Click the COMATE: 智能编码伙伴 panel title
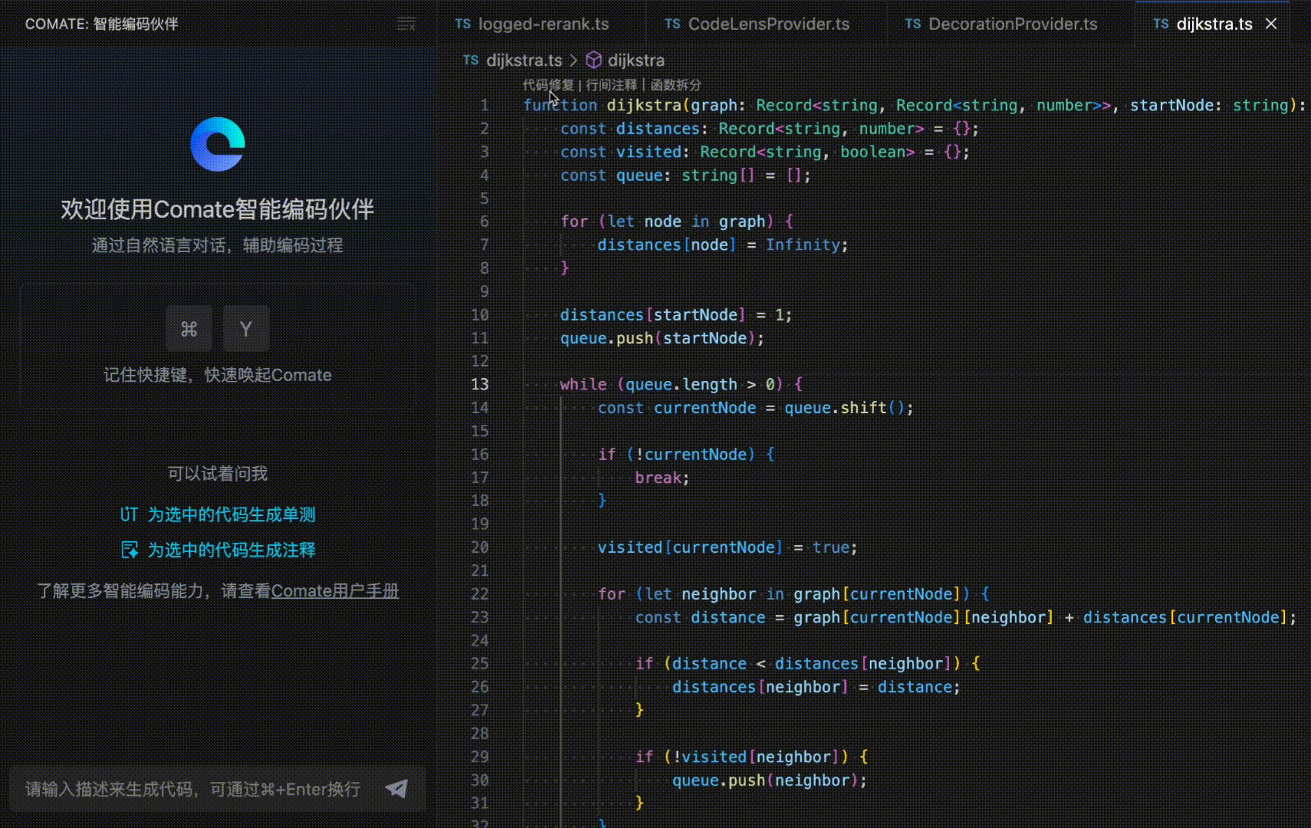The image size is (1311, 828). [x=101, y=24]
